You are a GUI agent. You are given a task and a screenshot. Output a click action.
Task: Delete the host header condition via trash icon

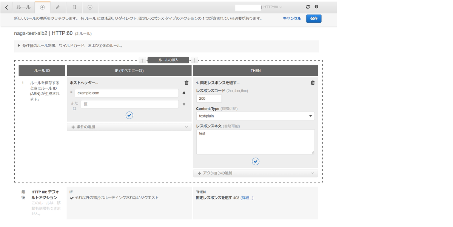[x=186, y=82]
